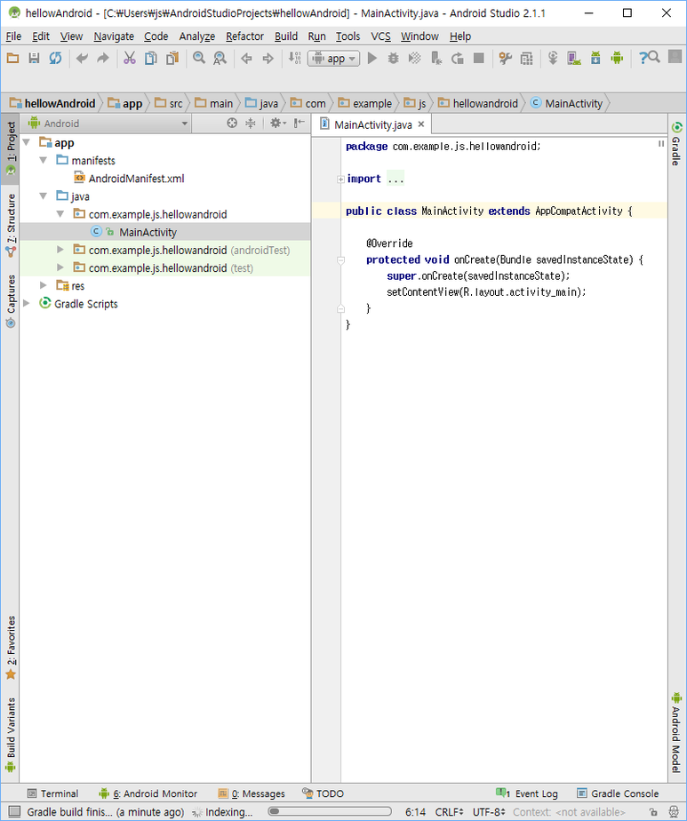Toggle the Captures tool window tab
The image size is (687, 821).
[x=11, y=301]
